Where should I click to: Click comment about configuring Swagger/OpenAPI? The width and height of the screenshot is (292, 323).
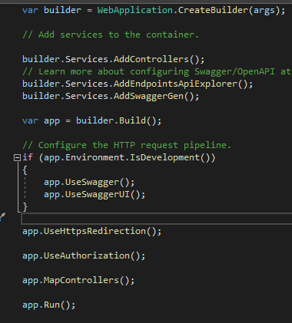157,71
